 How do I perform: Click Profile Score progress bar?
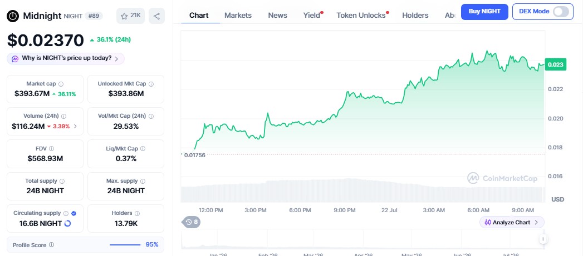tap(125, 245)
